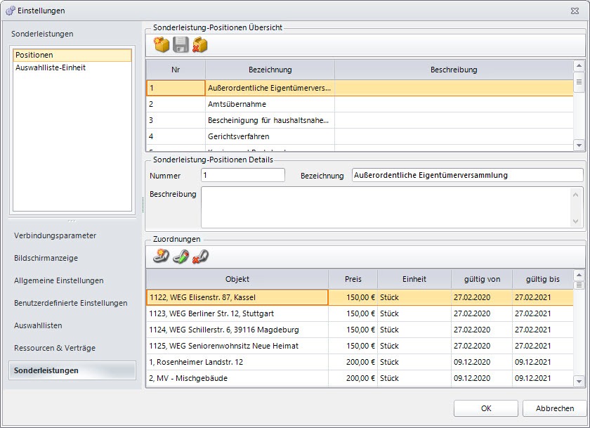Click the save floppy disk icon

pos(181,45)
